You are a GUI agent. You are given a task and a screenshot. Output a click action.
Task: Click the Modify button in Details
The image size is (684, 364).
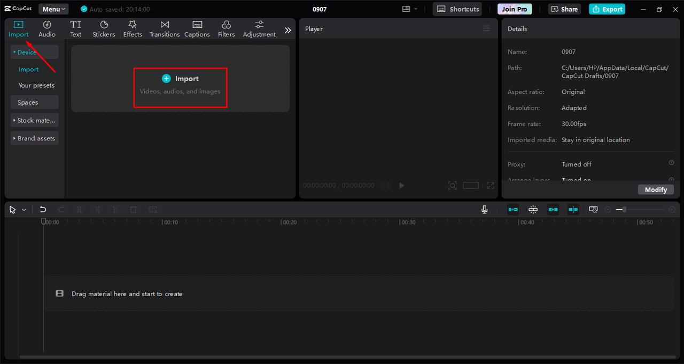tap(656, 189)
